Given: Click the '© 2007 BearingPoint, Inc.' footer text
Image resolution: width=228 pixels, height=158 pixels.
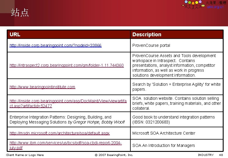Looking at the screenshot, I should point(114,155).
